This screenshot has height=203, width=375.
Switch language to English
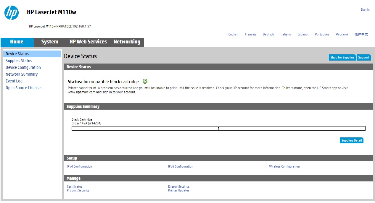point(233,34)
